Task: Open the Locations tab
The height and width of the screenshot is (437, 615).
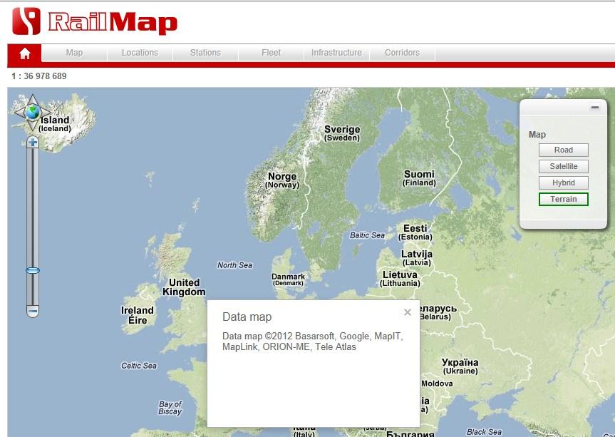Action: pyautogui.click(x=140, y=53)
